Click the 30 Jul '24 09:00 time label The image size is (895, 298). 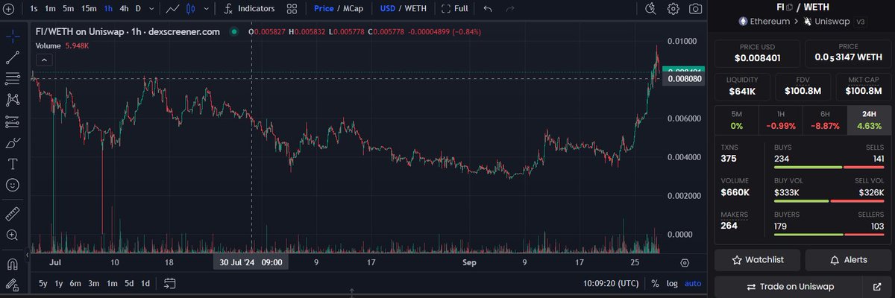251,263
